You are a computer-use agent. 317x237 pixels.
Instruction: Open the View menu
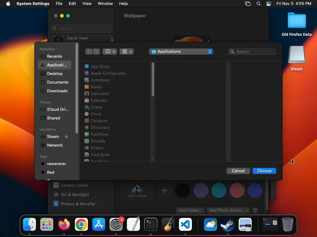tap(87, 4)
